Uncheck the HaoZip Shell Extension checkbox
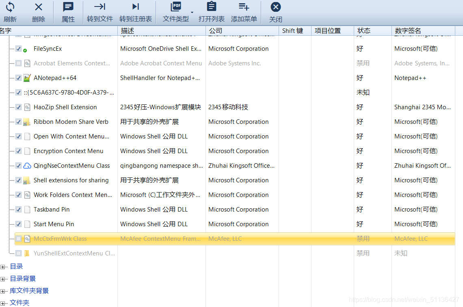Screen dimensions: 463x307 [x=19, y=107]
